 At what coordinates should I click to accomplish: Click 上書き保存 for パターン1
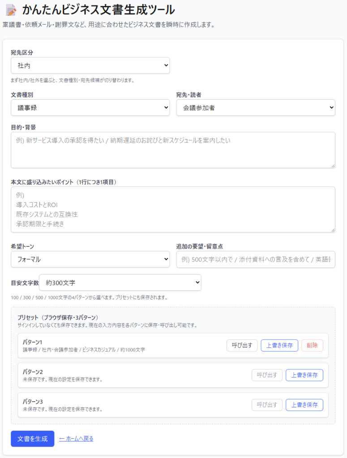coord(279,345)
